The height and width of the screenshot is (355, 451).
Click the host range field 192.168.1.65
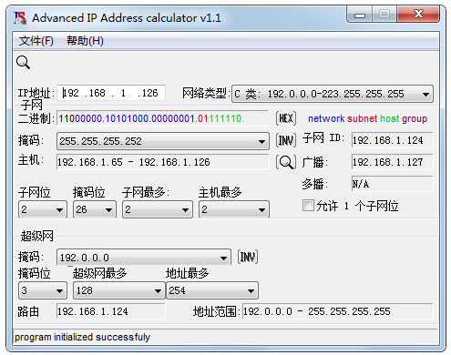pos(163,162)
